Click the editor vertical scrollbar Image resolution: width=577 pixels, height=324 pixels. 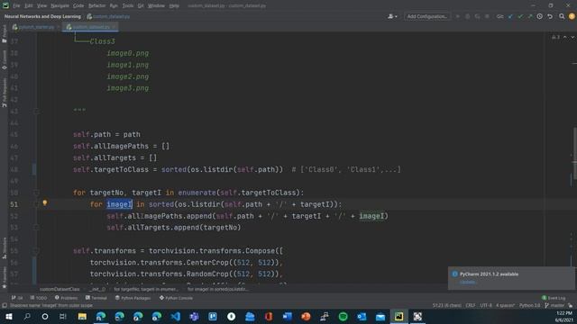(x=574, y=154)
